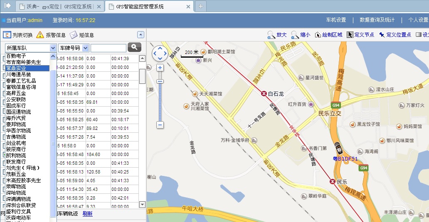Click the 白石龙 metro station marker
The width and height of the screenshot is (429, 222).
264,94
